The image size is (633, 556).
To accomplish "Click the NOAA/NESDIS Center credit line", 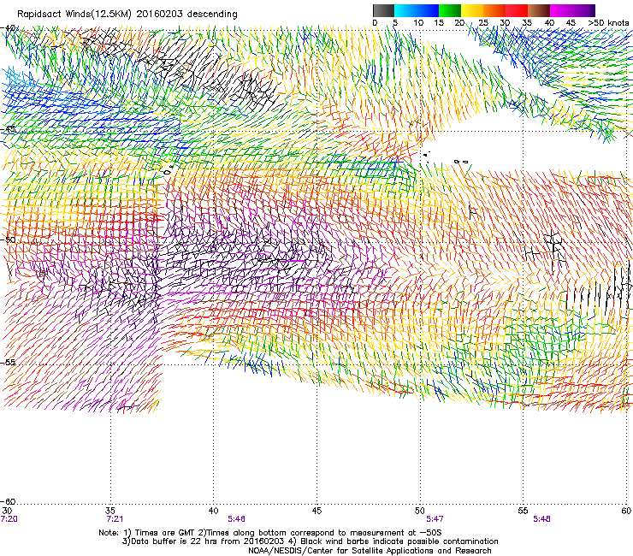I will click(x=370, y=551).
